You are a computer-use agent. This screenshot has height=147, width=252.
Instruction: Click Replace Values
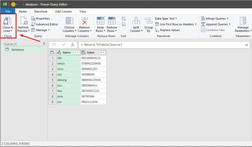167,30
